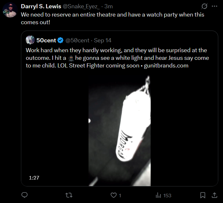Image resolution: width=223 pixels, height=203 pixels.
Task: Click the Grok explain post icon
Action: (x=204, y=6)
